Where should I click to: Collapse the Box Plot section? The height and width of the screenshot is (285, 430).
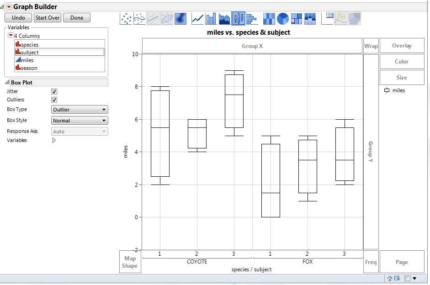(x=7, y=82)
